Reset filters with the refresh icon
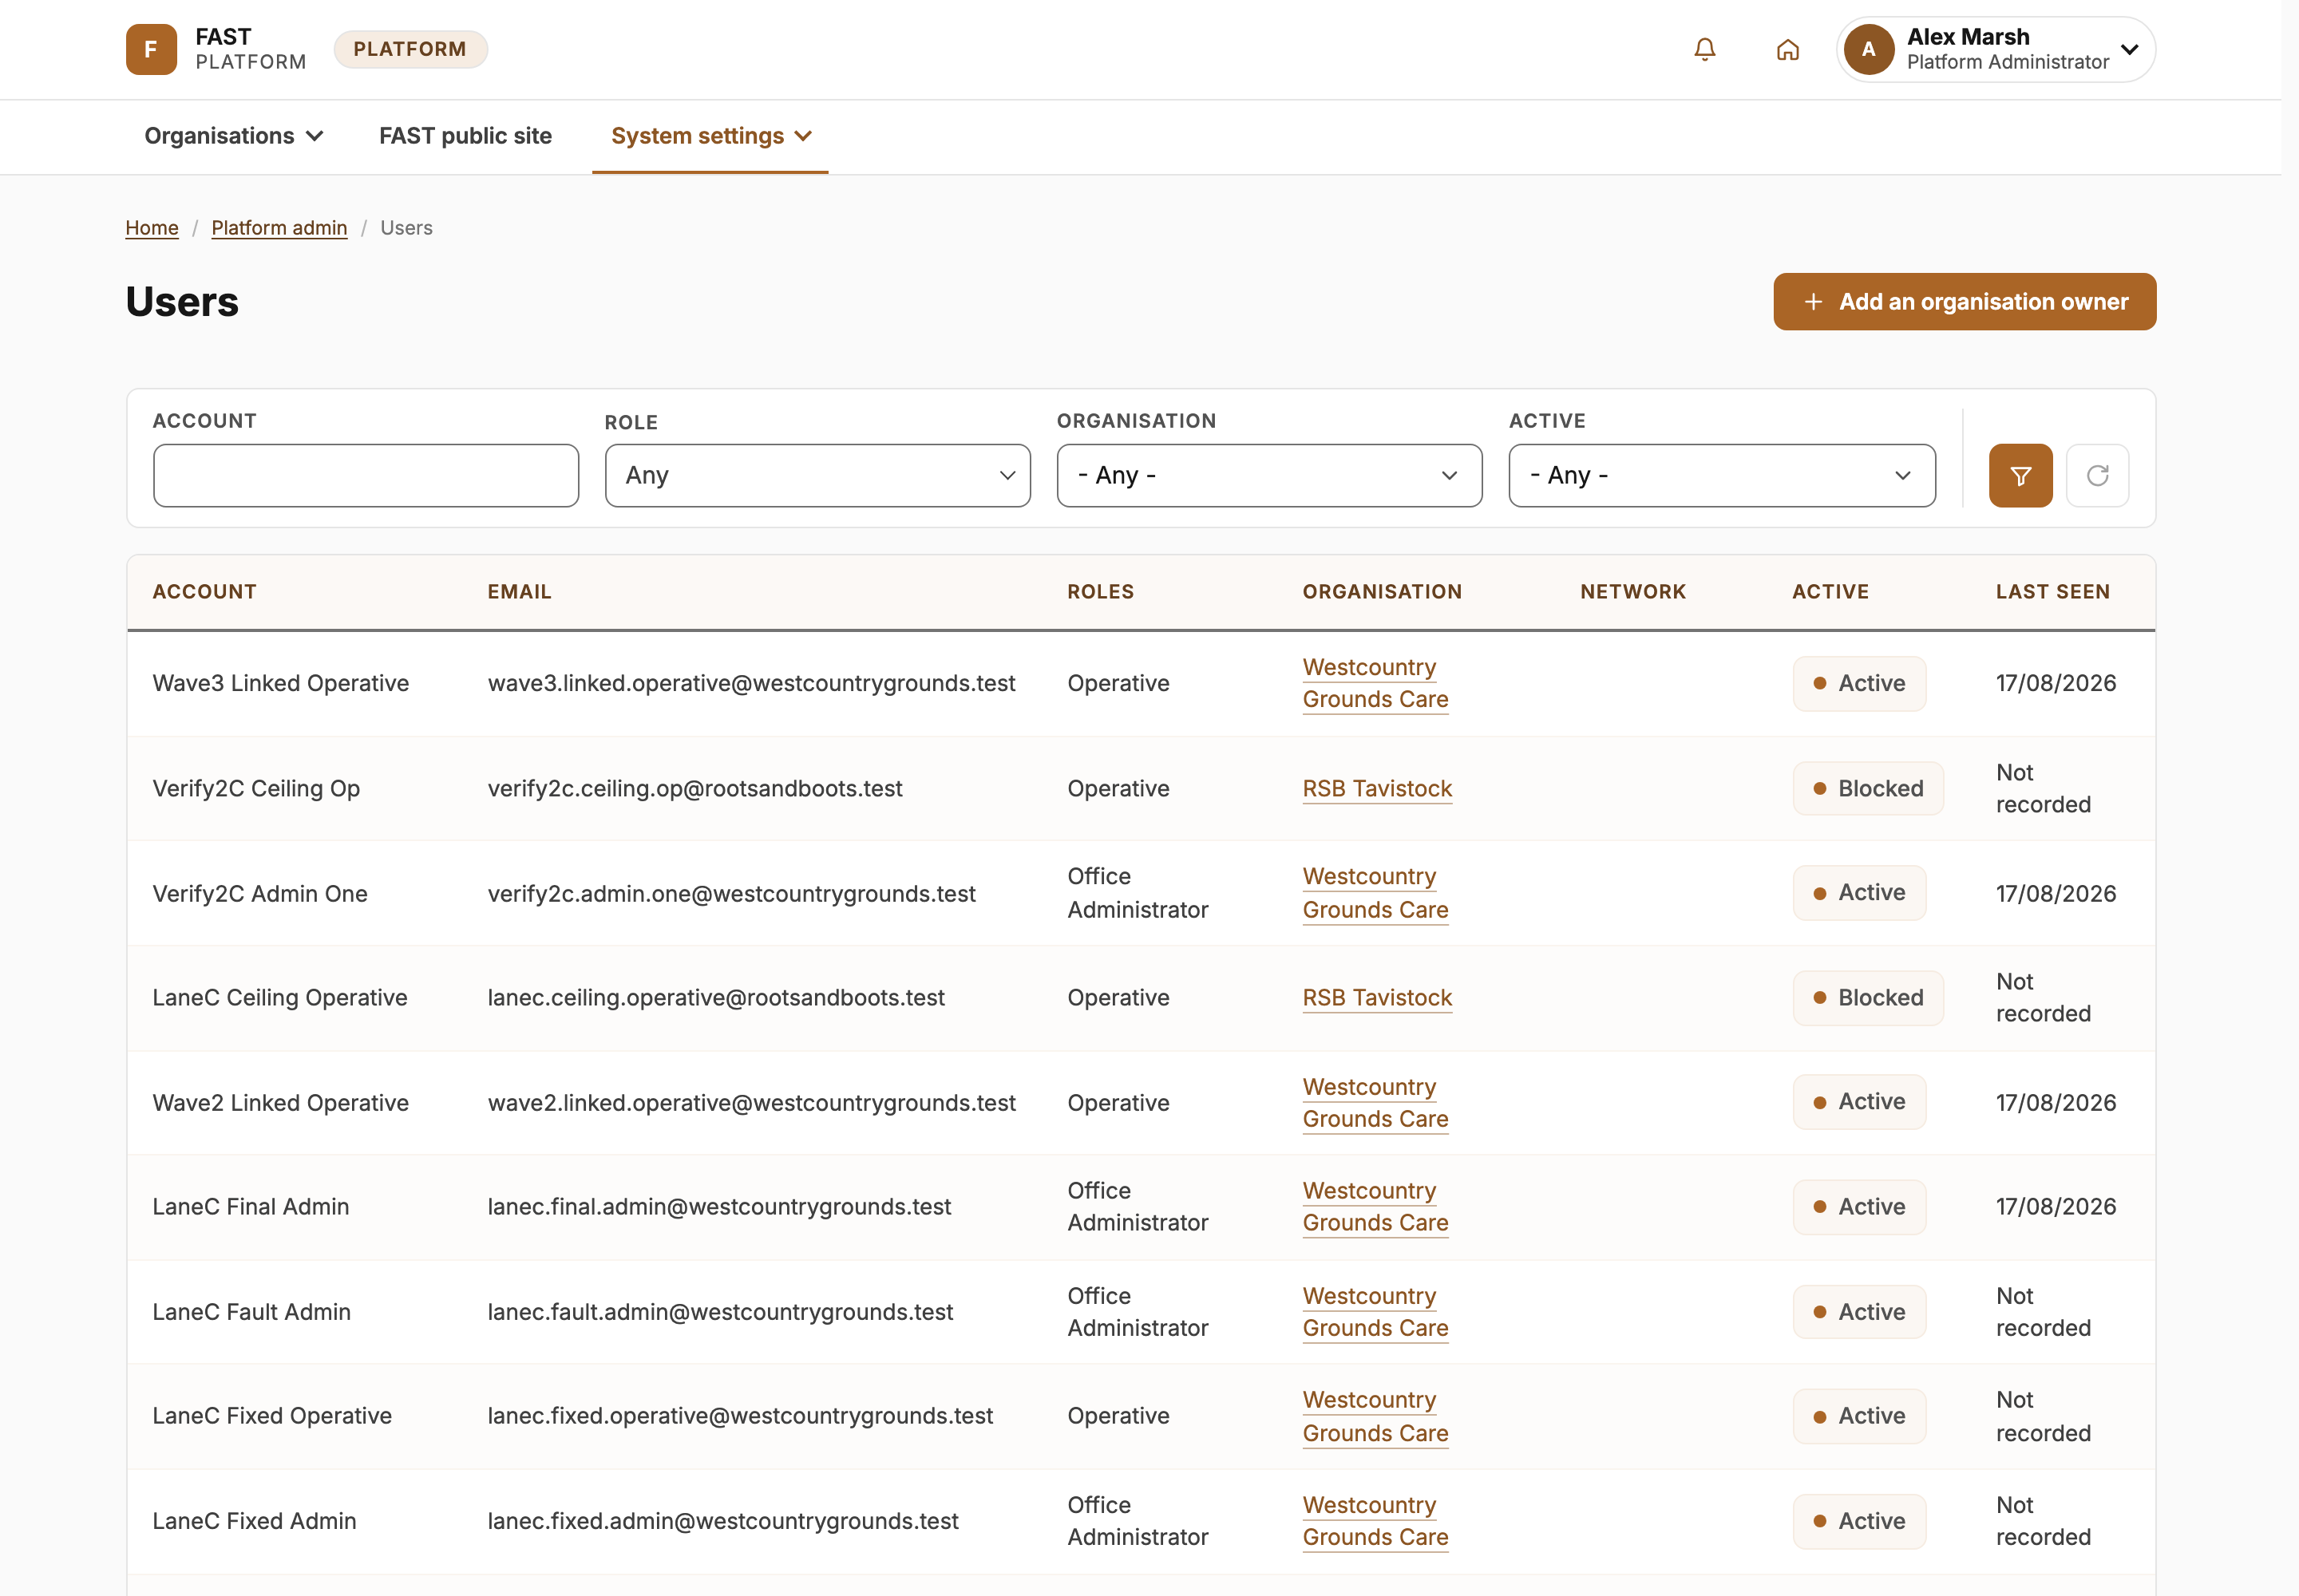Image resolution: width=2299 pixels, height=1596 pixels. pyautogui.click(x=2097, y=476)
